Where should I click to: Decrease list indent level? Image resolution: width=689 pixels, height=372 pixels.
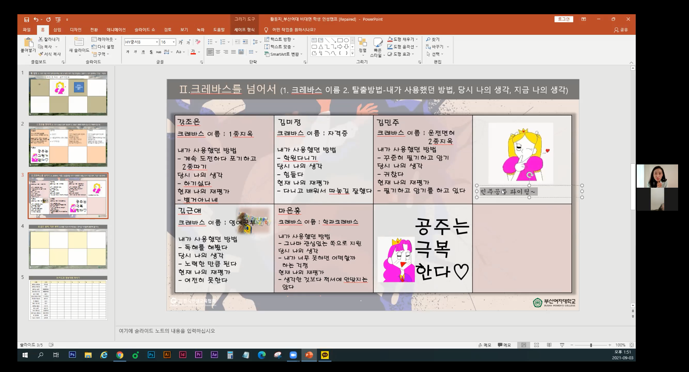237,42
